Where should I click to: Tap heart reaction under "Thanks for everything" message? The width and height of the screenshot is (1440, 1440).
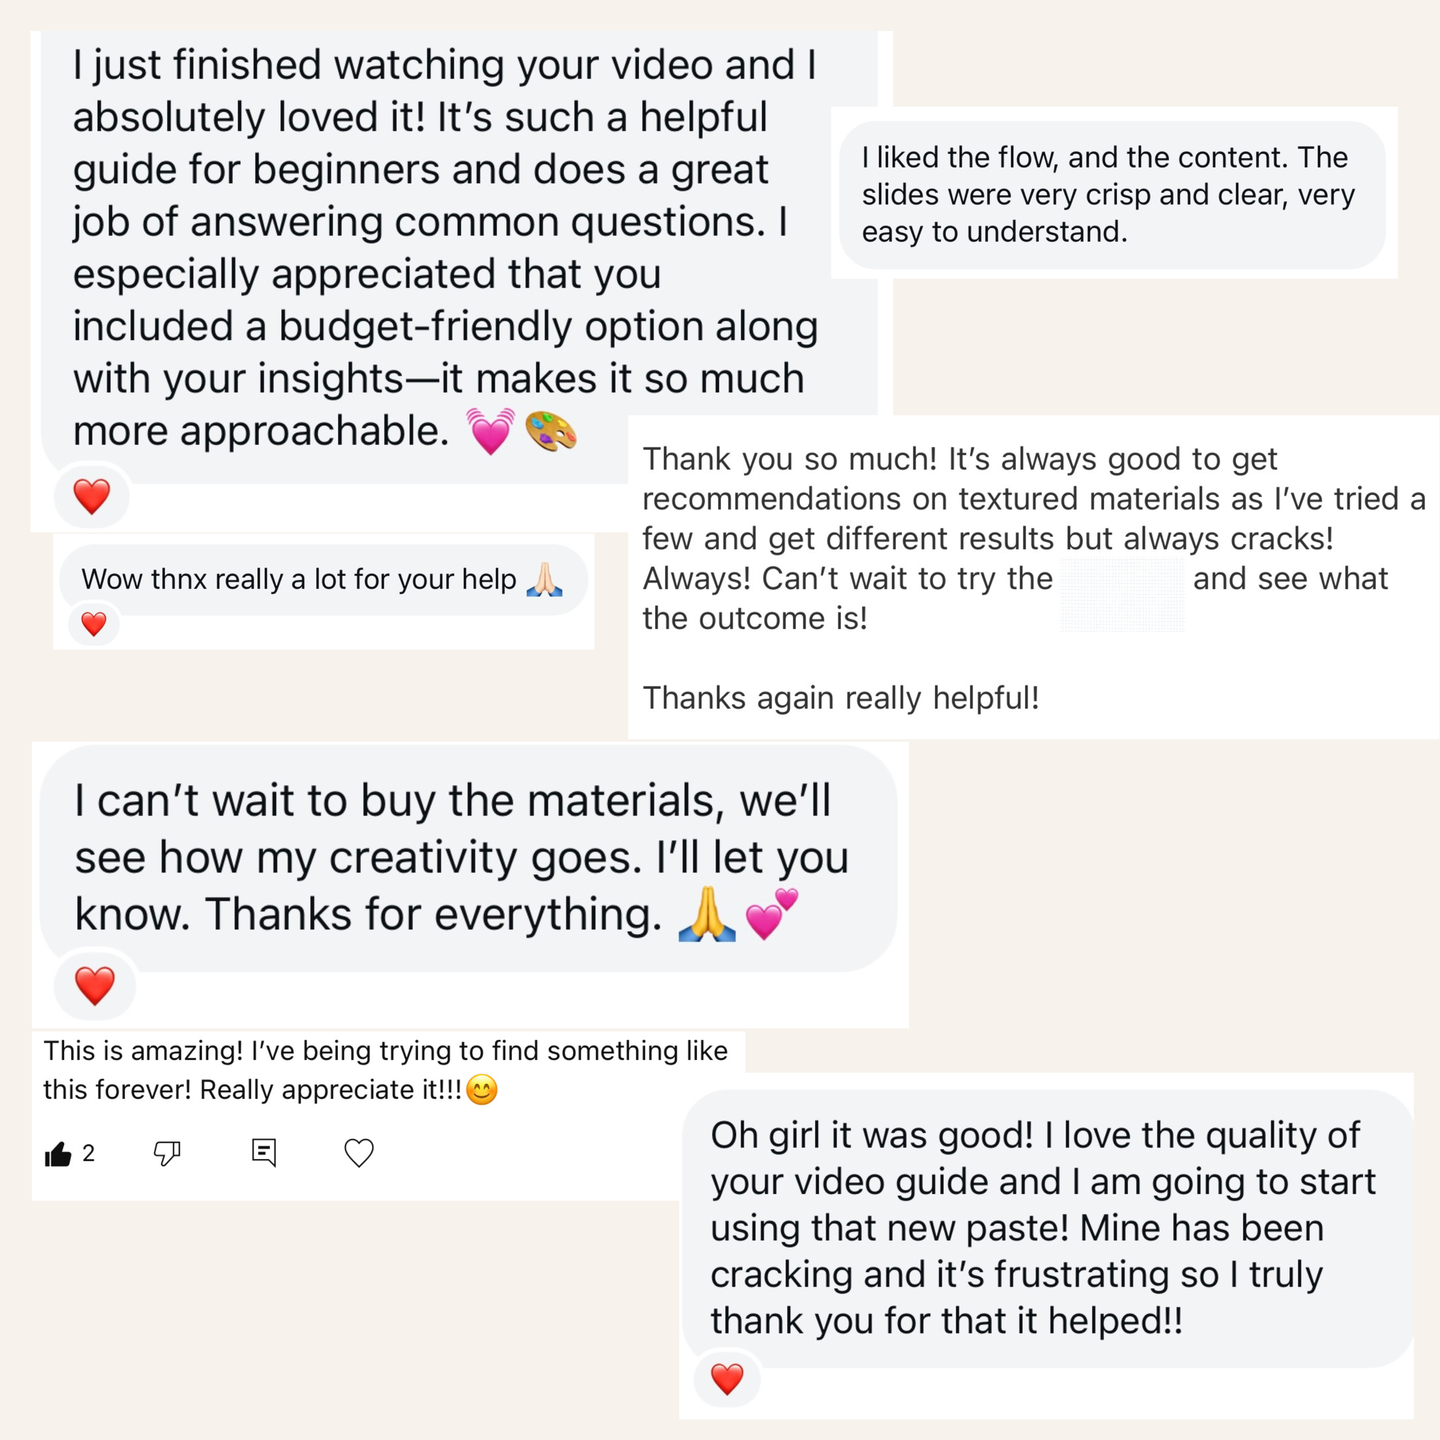pos(95,985)
